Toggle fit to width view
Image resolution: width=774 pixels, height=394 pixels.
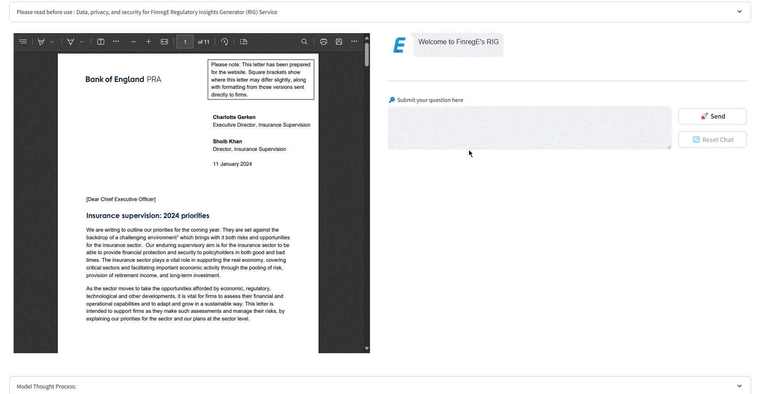tap(164, 42)
